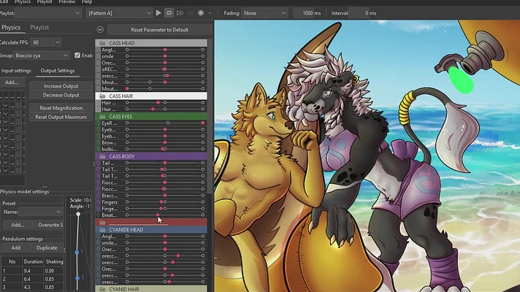The height and width of the screenshot is (292, 520).
Task: Open the arrow next to record icon
Action: (x=210, y=13)
